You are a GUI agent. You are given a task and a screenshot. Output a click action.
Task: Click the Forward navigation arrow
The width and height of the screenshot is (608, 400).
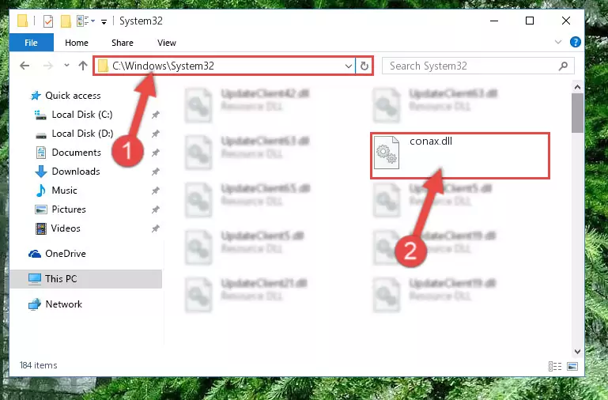48,66
